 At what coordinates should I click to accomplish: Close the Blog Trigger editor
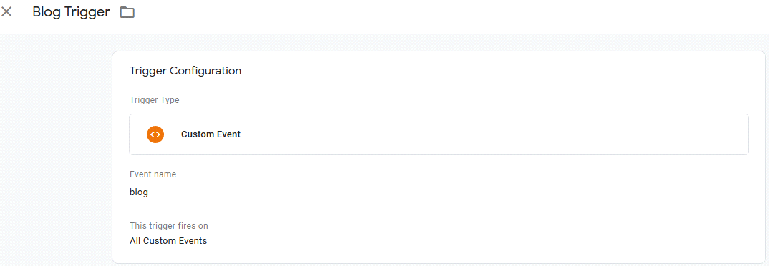pos(6,12)
